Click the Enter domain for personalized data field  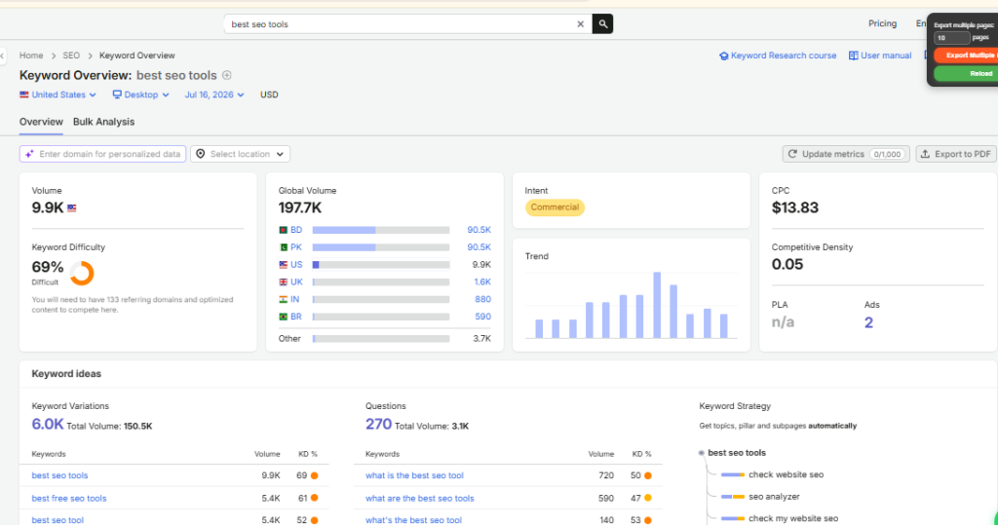tap(102, 154)
